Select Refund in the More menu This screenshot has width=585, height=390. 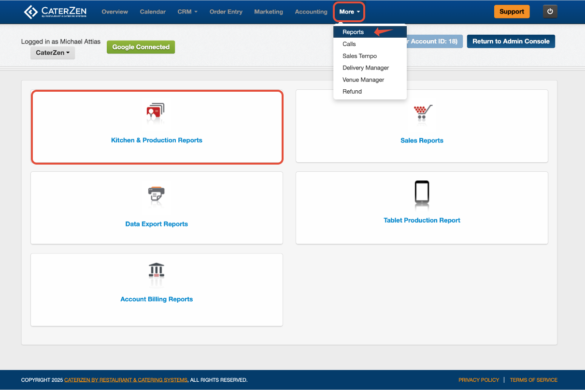tap(370, 91)
